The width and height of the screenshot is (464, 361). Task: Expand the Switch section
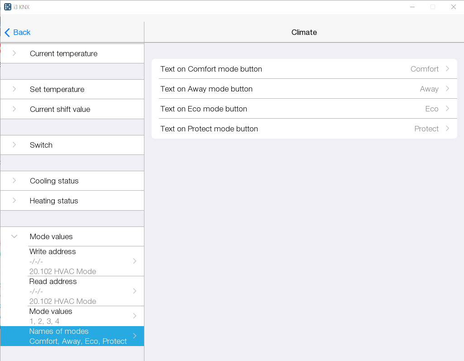[x=41, y=145]
